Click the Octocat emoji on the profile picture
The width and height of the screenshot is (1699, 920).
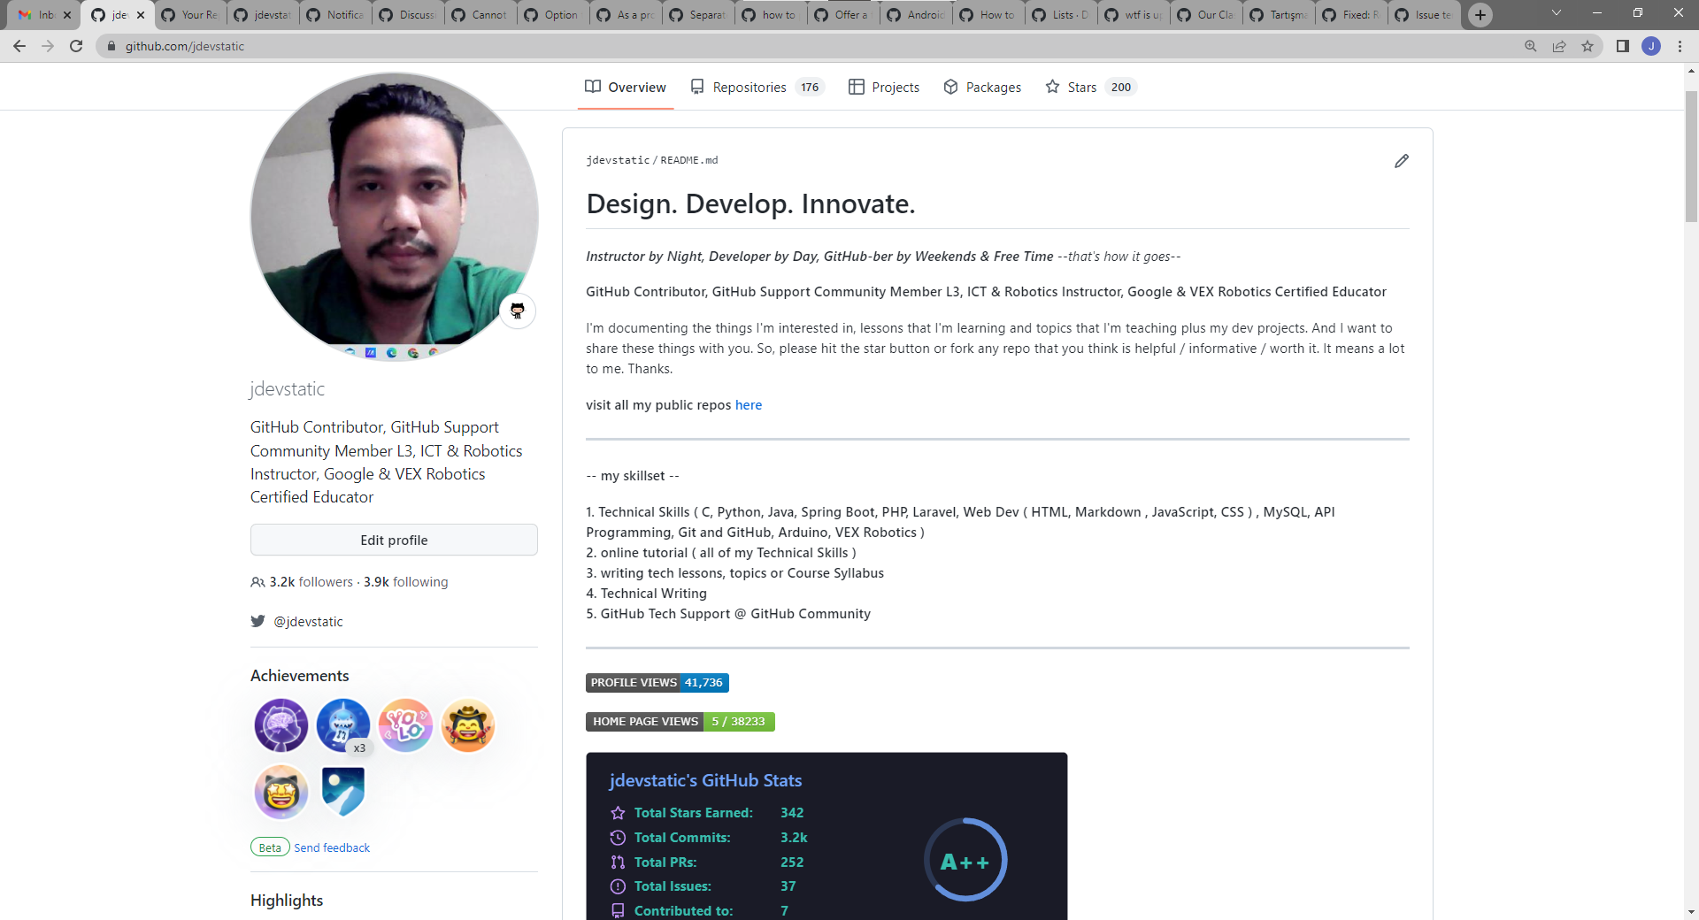tap(517, 310)
